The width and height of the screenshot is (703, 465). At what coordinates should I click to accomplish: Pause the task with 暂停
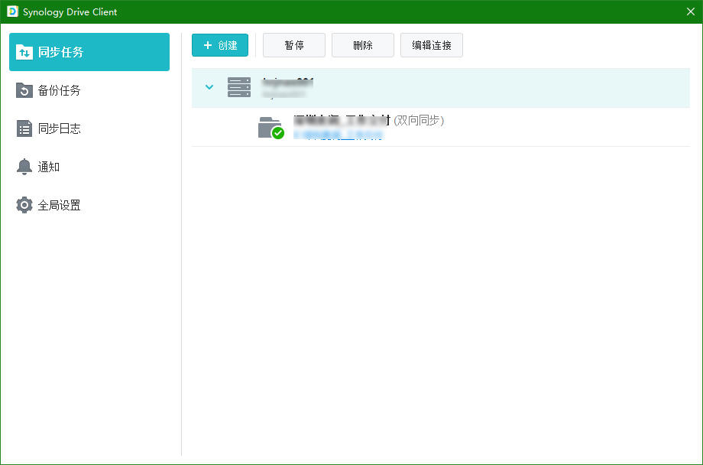(x=294, y=45)
